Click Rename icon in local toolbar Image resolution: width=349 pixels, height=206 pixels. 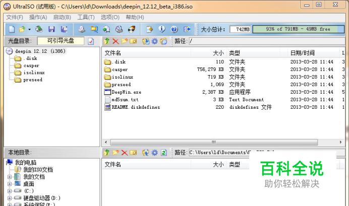(133, 153)
